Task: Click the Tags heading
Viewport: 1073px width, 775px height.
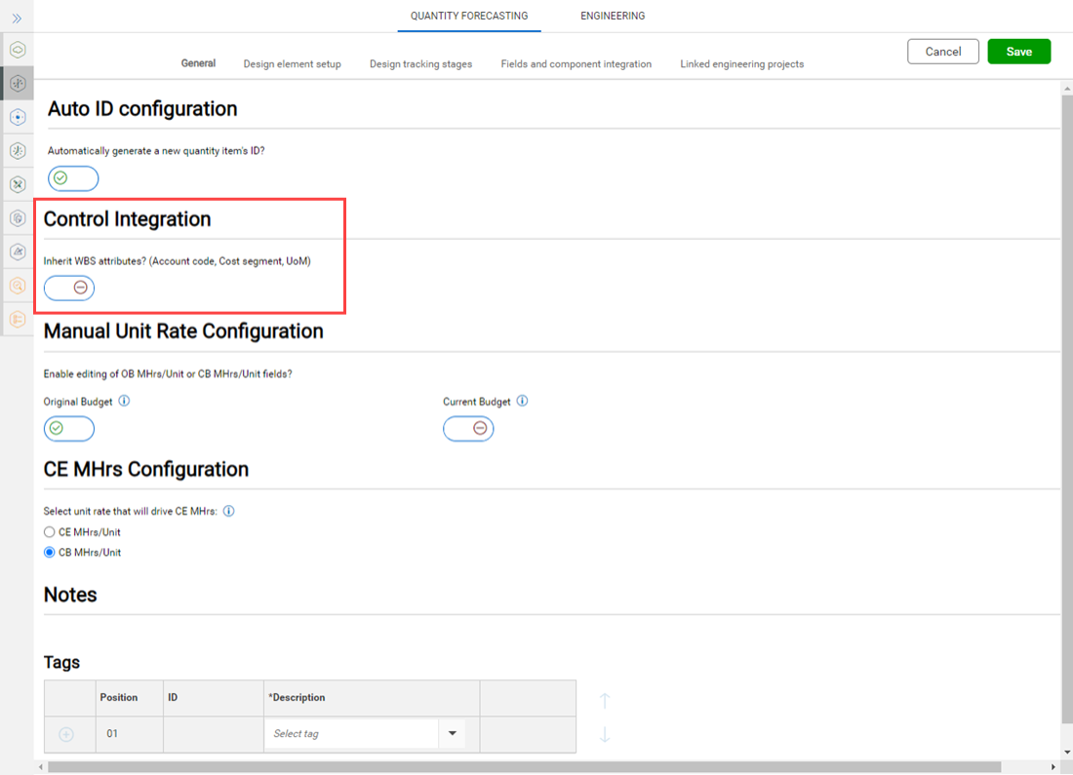Action: [61, 662]
